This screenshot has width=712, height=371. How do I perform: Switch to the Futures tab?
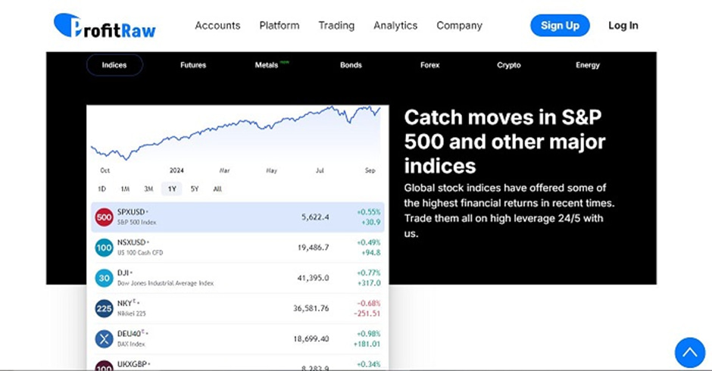193,65
